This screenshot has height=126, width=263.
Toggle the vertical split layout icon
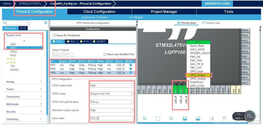click(x=211, y=119)
